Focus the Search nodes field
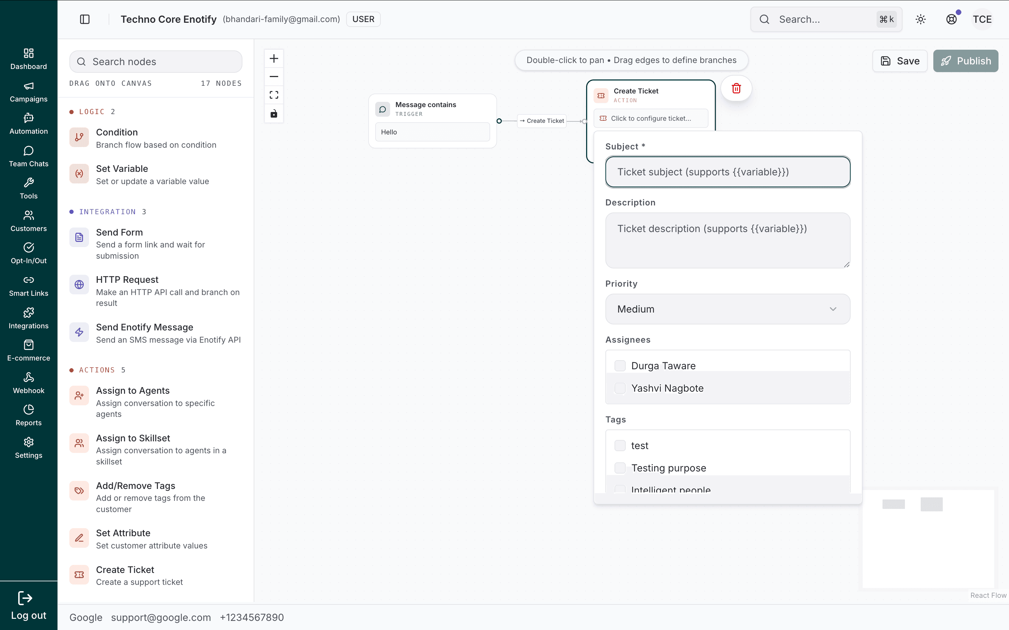1009x630 pixels. 156,62
